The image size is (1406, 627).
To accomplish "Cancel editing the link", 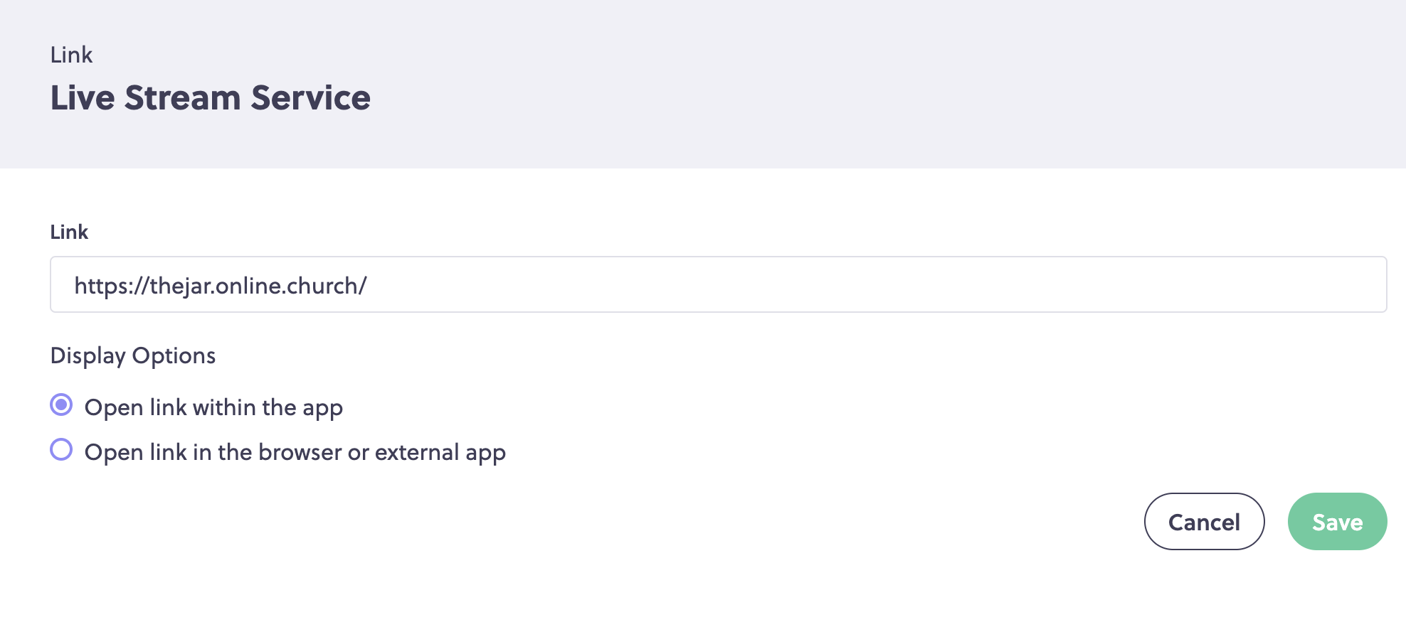I will (1204, 522).
